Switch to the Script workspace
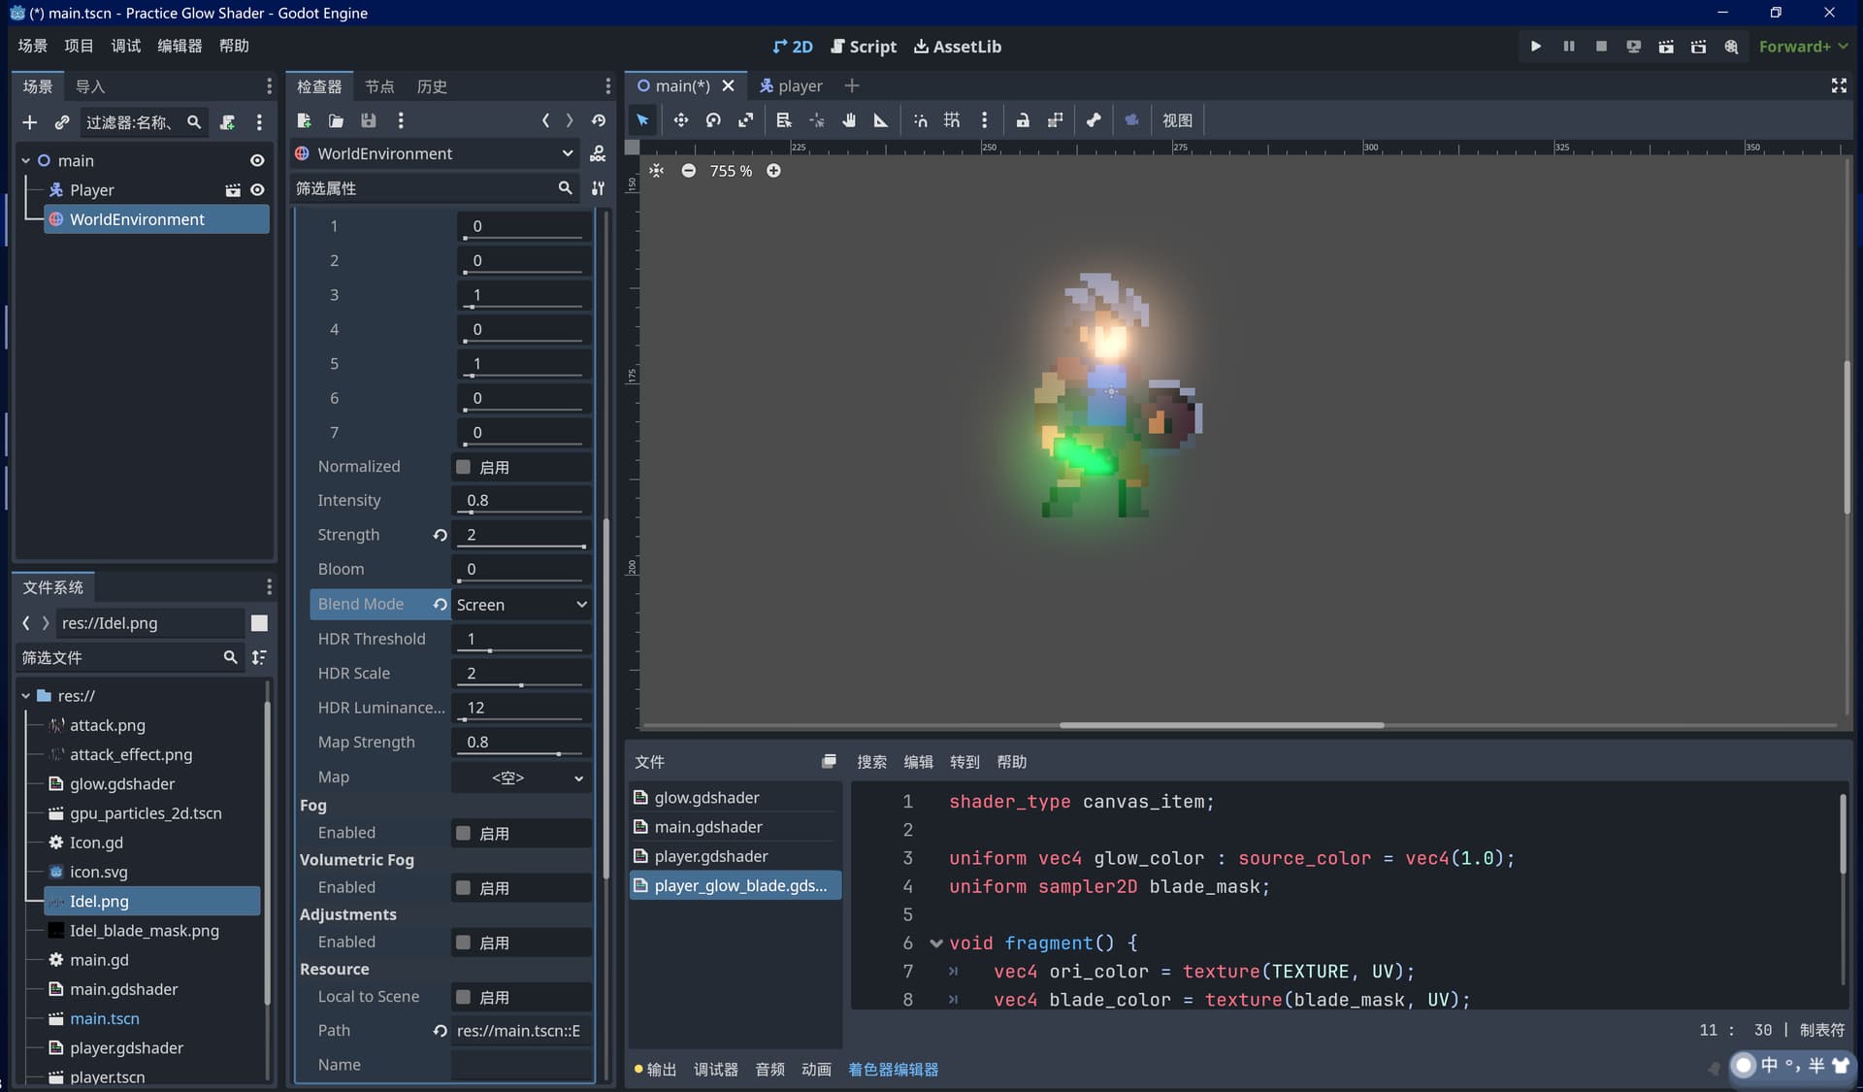 (864, 47)
